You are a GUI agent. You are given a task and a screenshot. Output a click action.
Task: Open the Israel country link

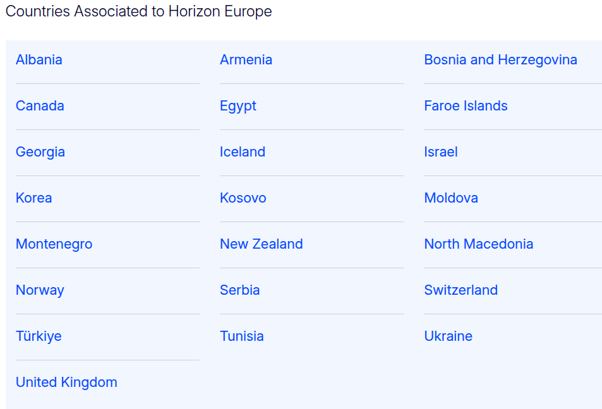point(441,152)
